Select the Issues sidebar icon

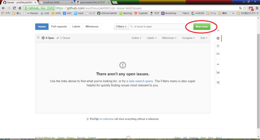pos(218,38)
